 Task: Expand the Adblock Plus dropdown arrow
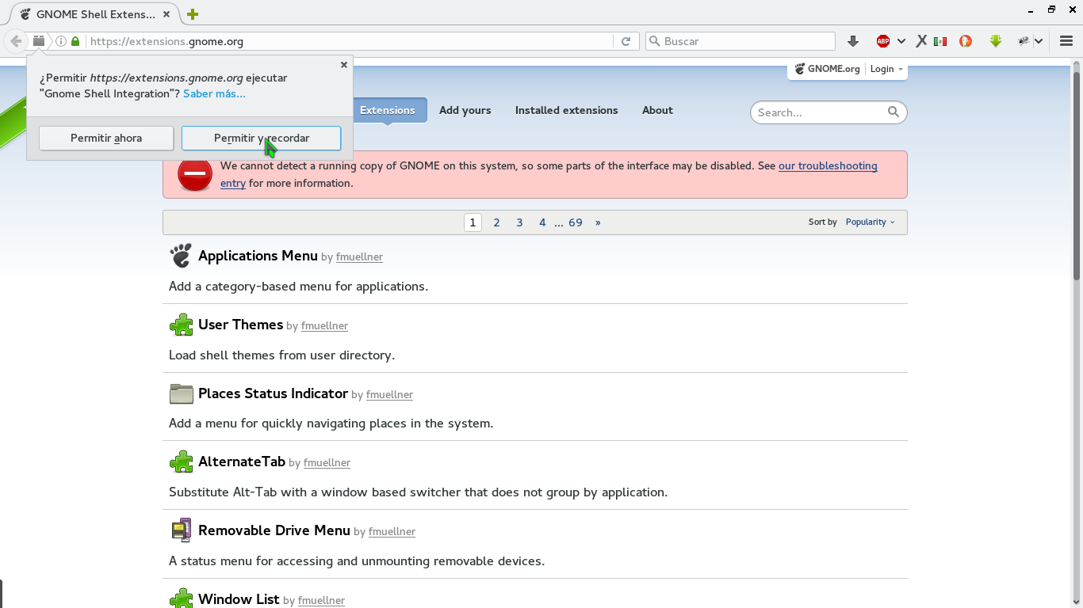901,41
